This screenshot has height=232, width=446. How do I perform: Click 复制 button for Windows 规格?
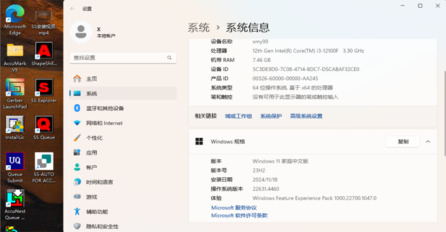tap(403, 142)
